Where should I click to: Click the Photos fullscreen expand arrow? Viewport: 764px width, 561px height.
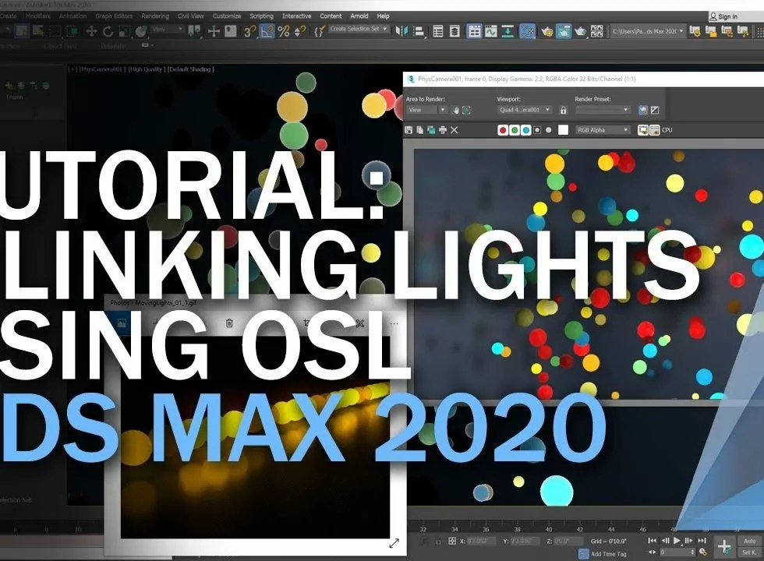pos(394,543)
